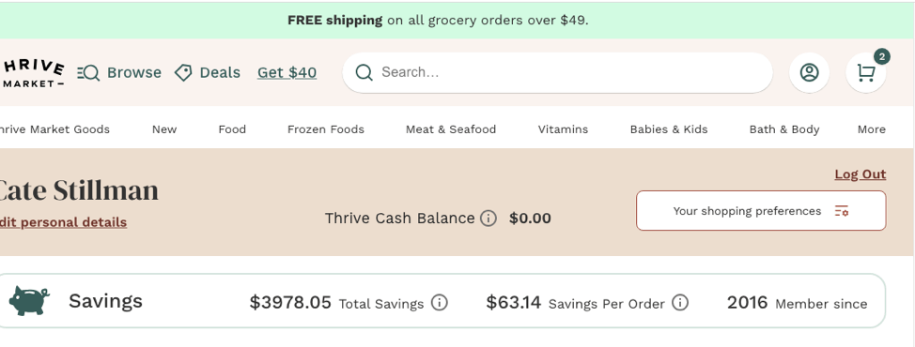Show Savings Per Order info icon
The height and width of the screenshot is (347, 915).
pos(680,303)
